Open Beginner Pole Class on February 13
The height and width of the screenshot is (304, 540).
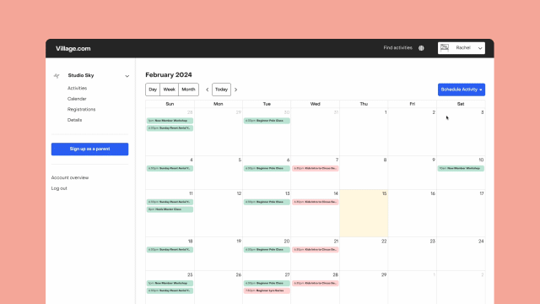point(267,202)
